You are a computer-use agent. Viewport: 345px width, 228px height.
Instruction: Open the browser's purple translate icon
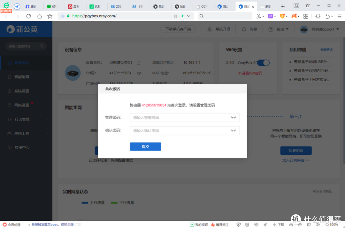pyautogui.click(x=270, y=16)
